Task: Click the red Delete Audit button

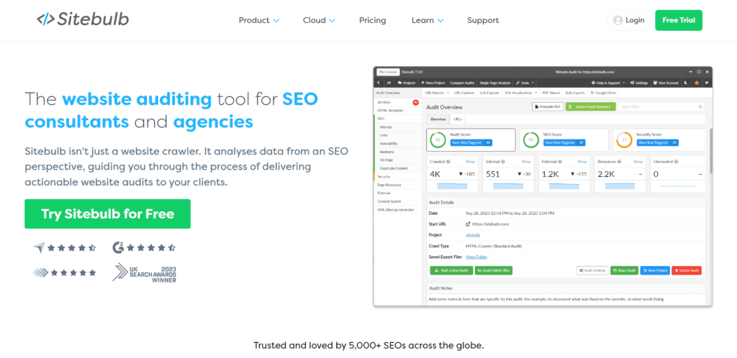Action: [x=686, y=270]
